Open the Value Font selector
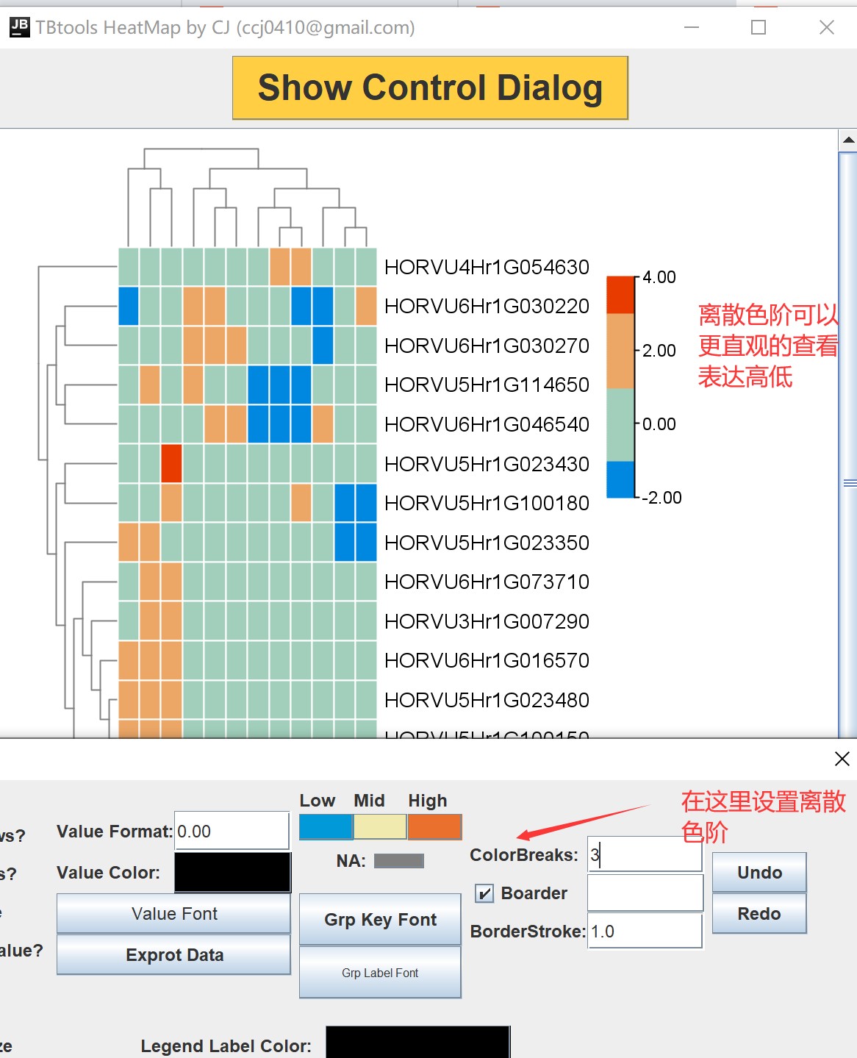The width and height of the screenshot is (857, 1058). (x=173, y=913)
